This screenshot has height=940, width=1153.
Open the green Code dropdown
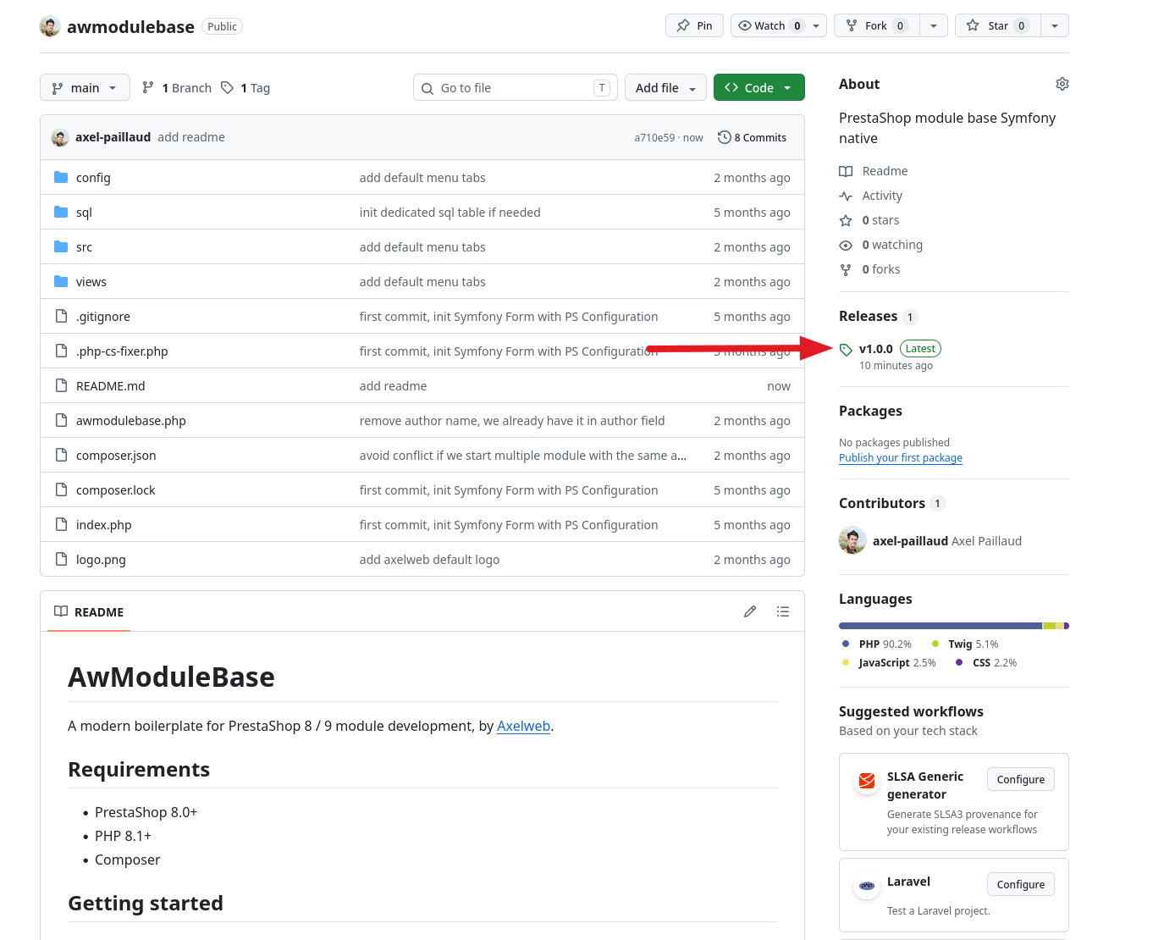759,87
